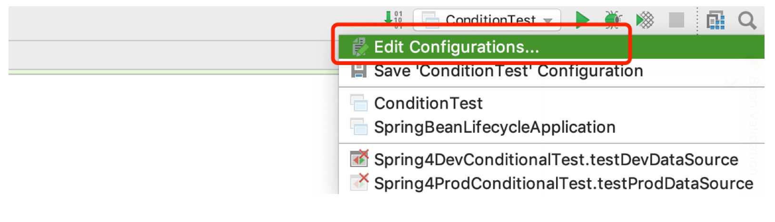
Task: Select Save 'ConditionTest' Configuration menu entry
Action: [508, 71]
